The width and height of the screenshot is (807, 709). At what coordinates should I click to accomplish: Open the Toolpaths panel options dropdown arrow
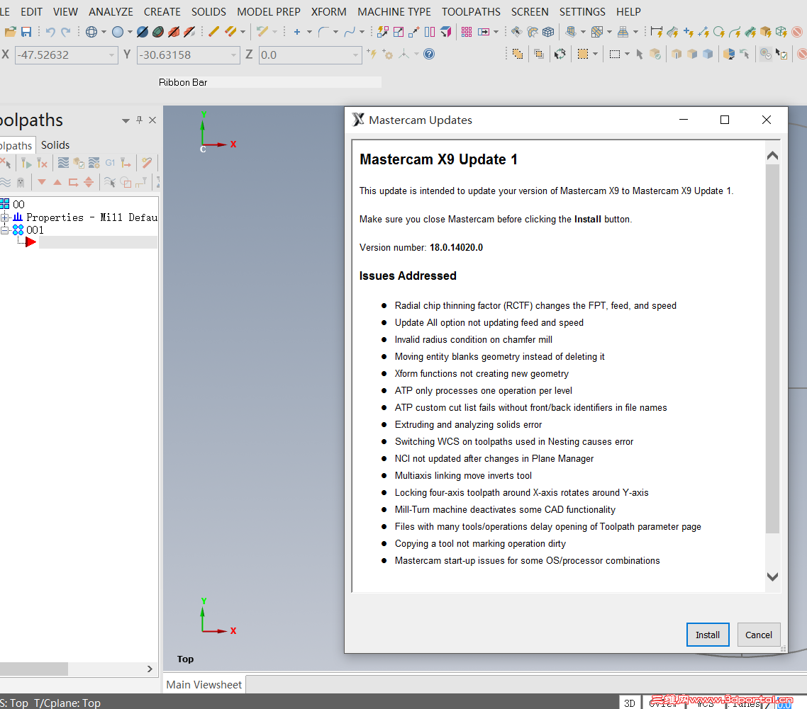[x=125, y=121]
